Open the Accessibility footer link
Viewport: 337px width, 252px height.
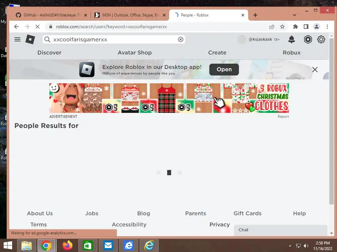pyautogui.click(x=129, y=224)
